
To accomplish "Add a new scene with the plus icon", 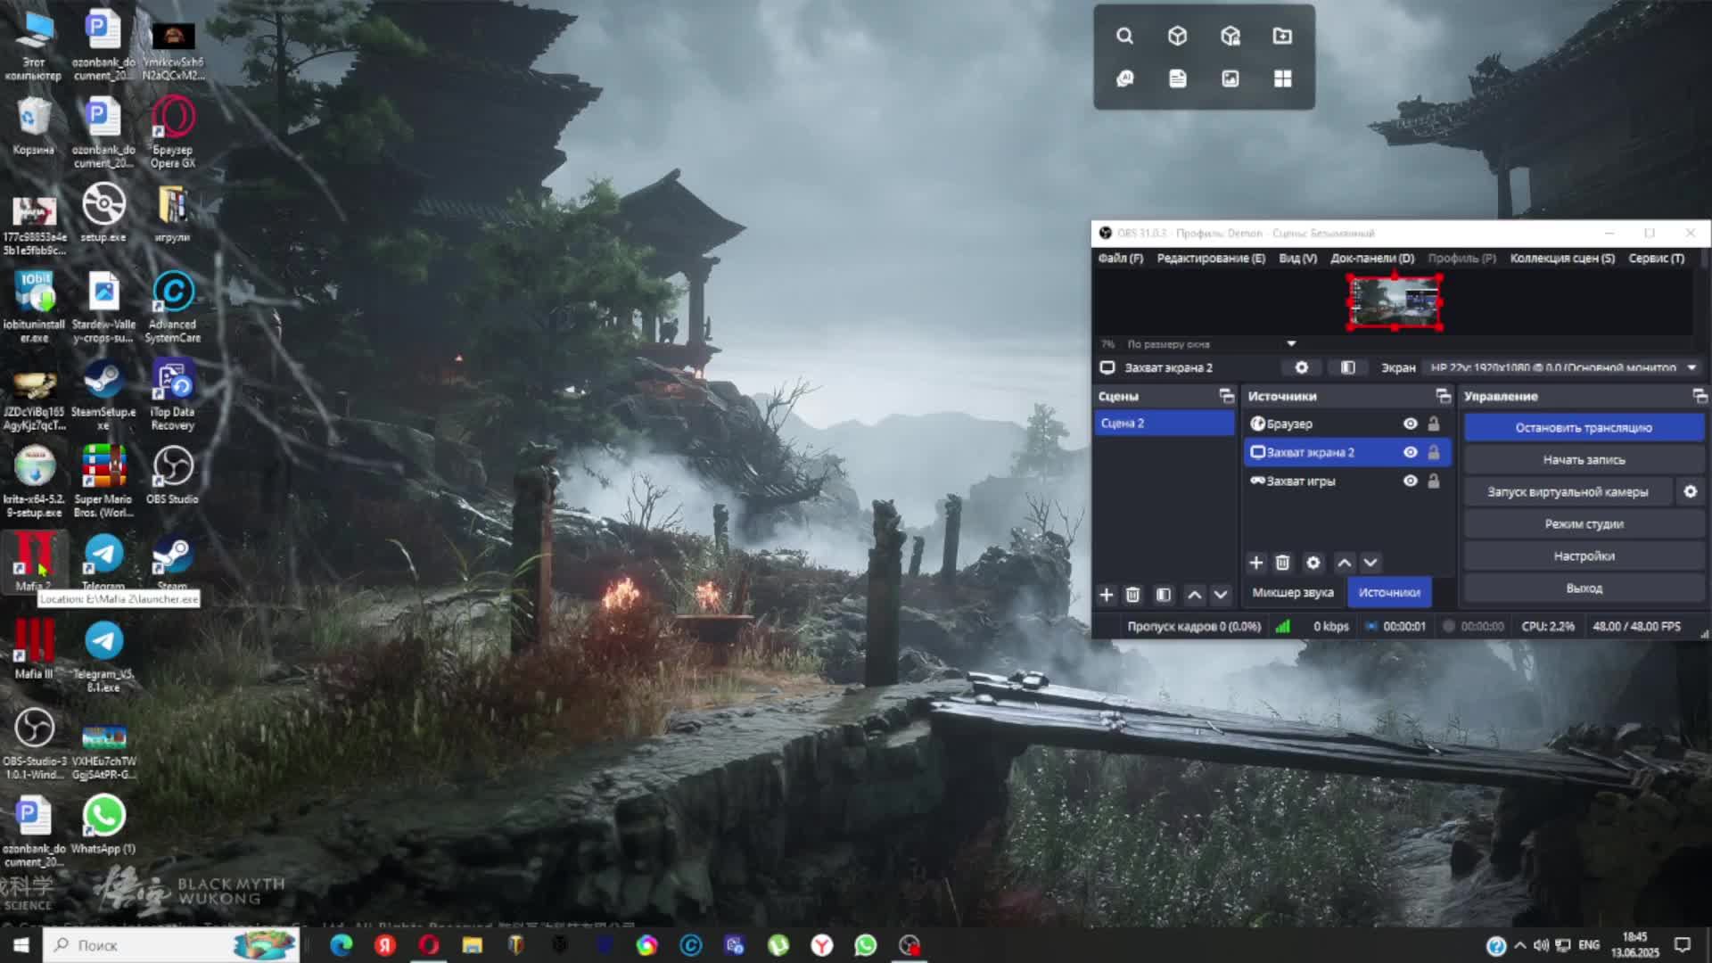I will pyautogui.click(x=1107, y=595).
